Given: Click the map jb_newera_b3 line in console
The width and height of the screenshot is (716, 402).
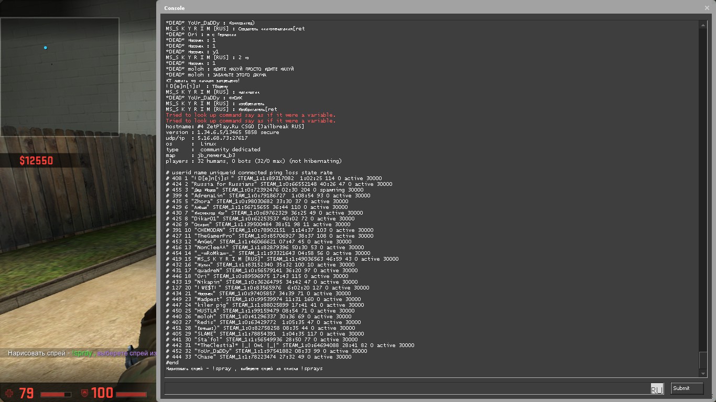Looking at the screenshot, I should click(x=201, y=155).
